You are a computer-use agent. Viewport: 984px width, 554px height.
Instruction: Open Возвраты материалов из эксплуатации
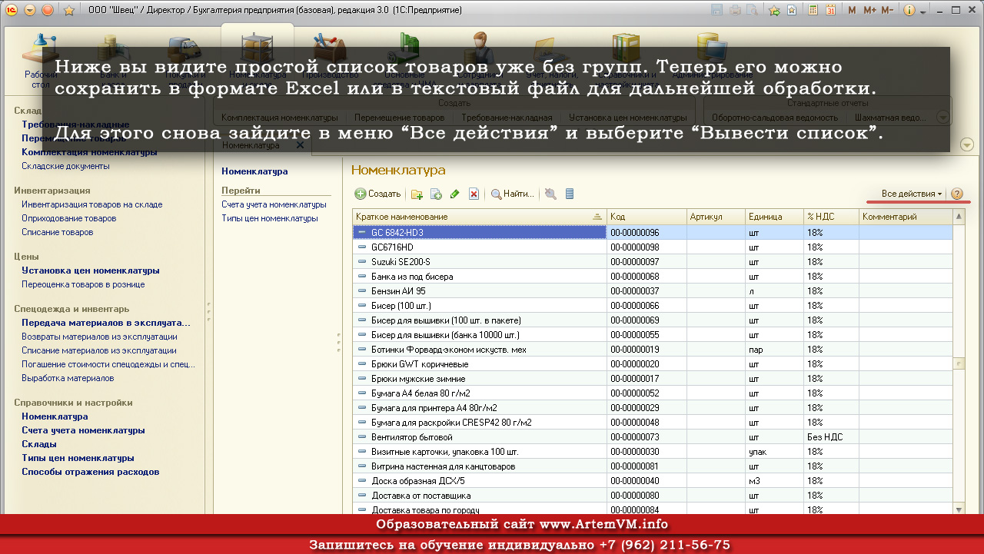pos(99,337)
